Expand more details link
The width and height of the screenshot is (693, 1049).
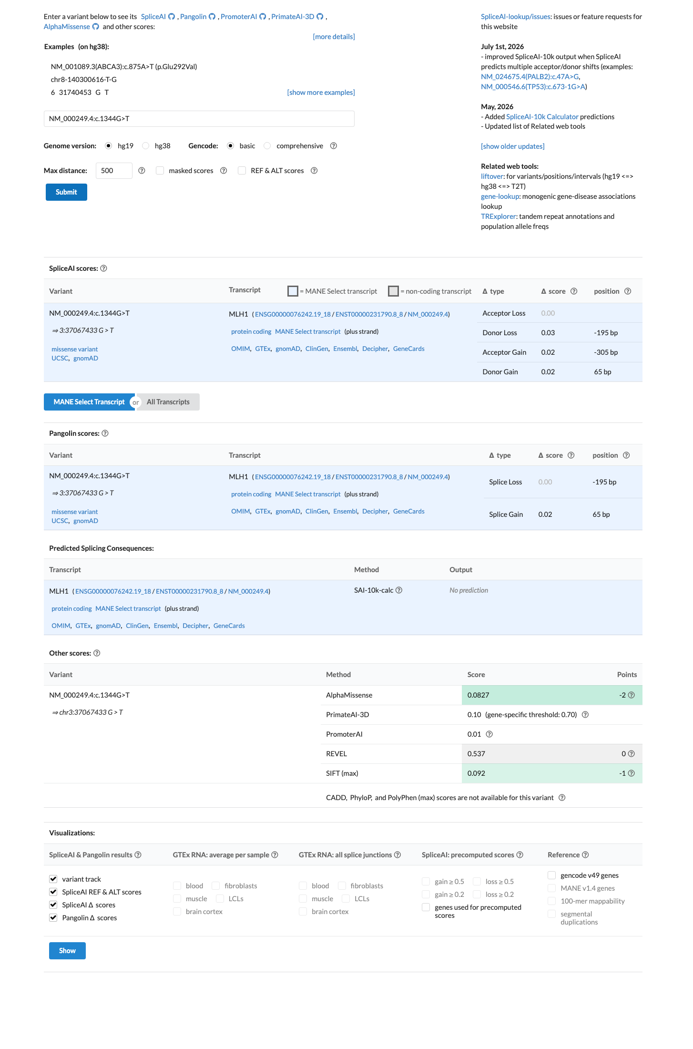pyautogui.click(x=334, y=37)
